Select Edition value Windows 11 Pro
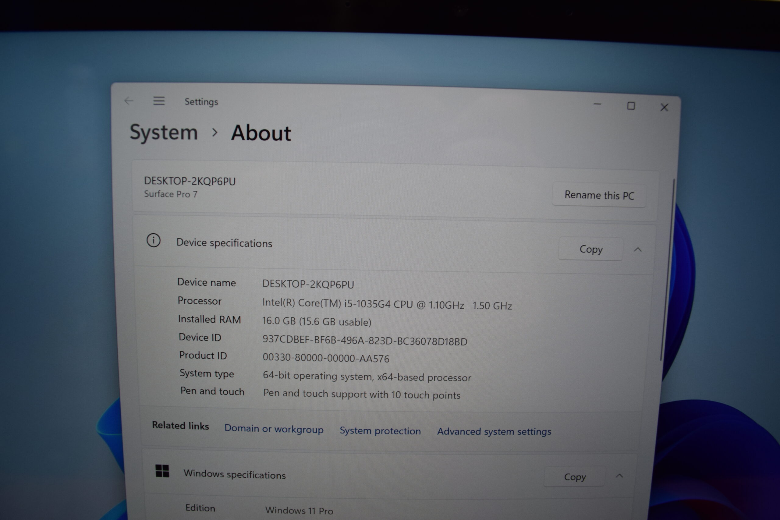The height and width of the screenshot is (520, 780). [299, 510]
